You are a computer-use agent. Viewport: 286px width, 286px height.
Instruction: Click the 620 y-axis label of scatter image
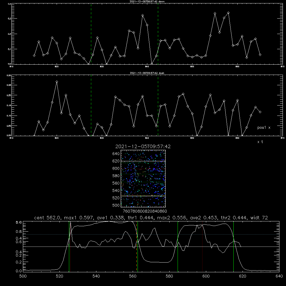click(x=116, y=161)
